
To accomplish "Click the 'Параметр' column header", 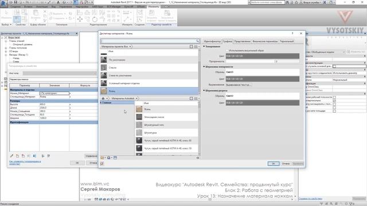I will click(25, 85).
